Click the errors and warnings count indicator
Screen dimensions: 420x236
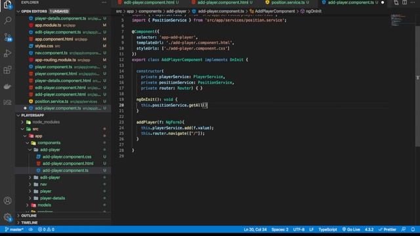(46, 229)
